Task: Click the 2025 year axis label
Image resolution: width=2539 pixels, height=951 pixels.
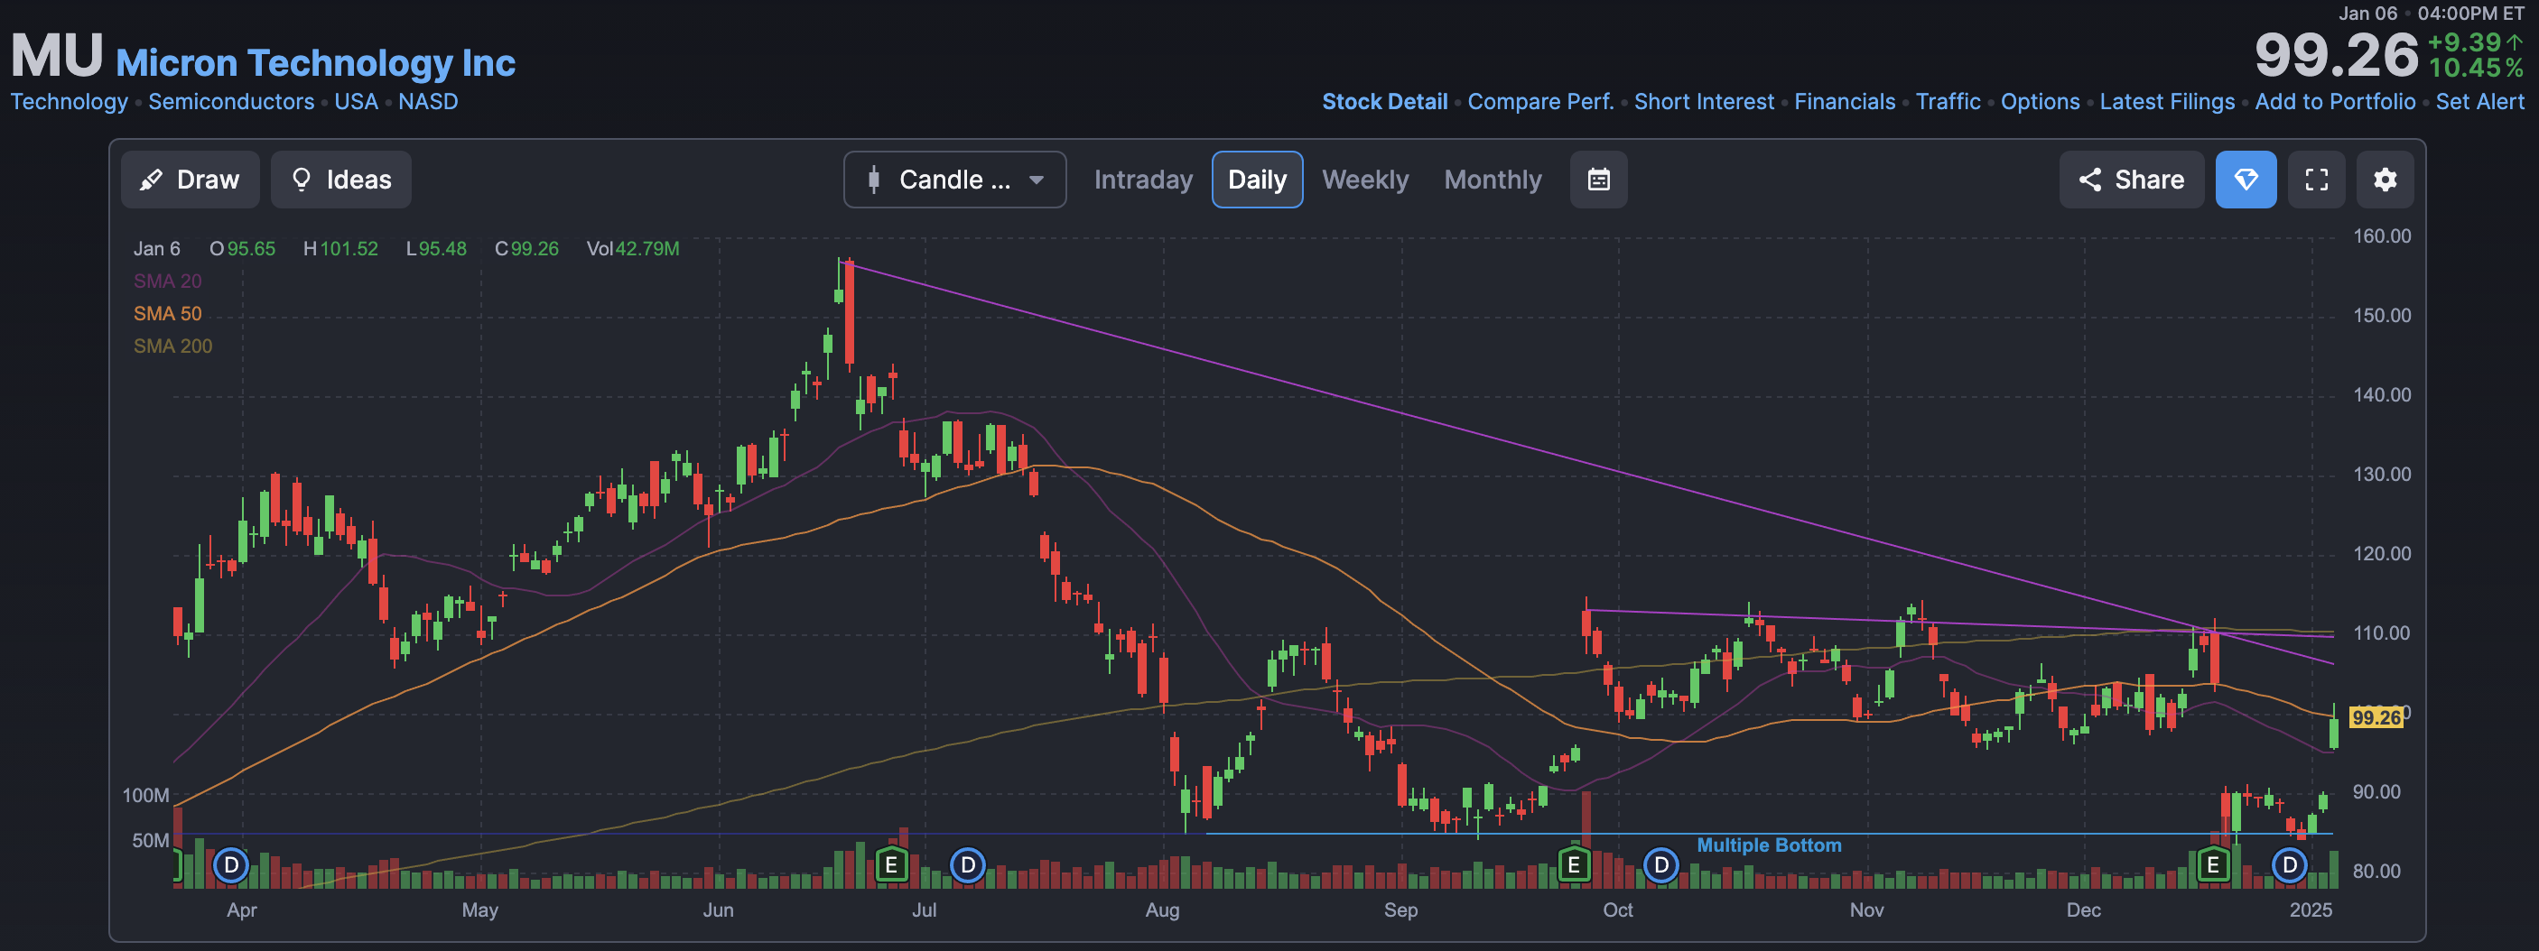Action: pyautogui.click(x=2311, y=909)
